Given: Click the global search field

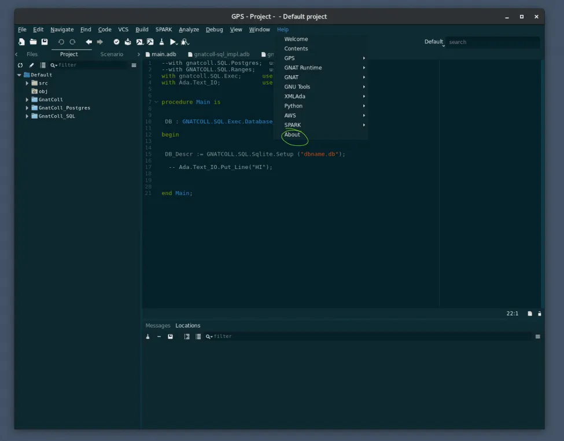Looking at the screenshot, I should (x=492, y=42).
